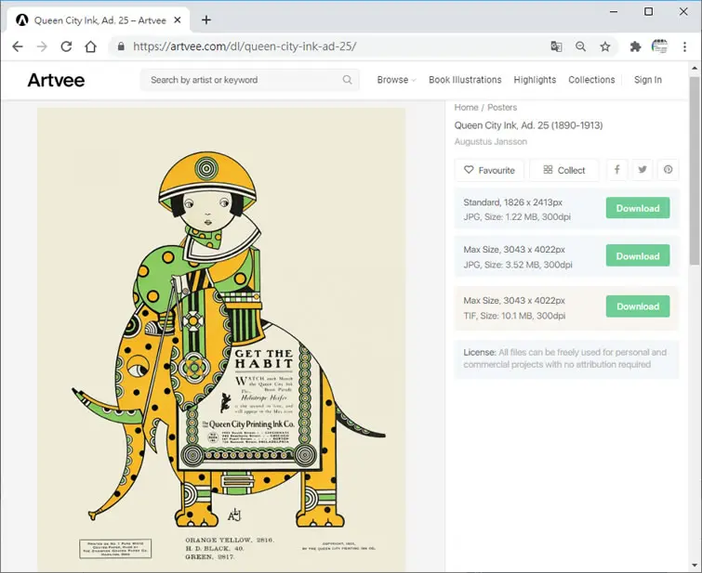
Task: Open the zoom magnifier icon in address bar
Action: click(x=581, y=46)
